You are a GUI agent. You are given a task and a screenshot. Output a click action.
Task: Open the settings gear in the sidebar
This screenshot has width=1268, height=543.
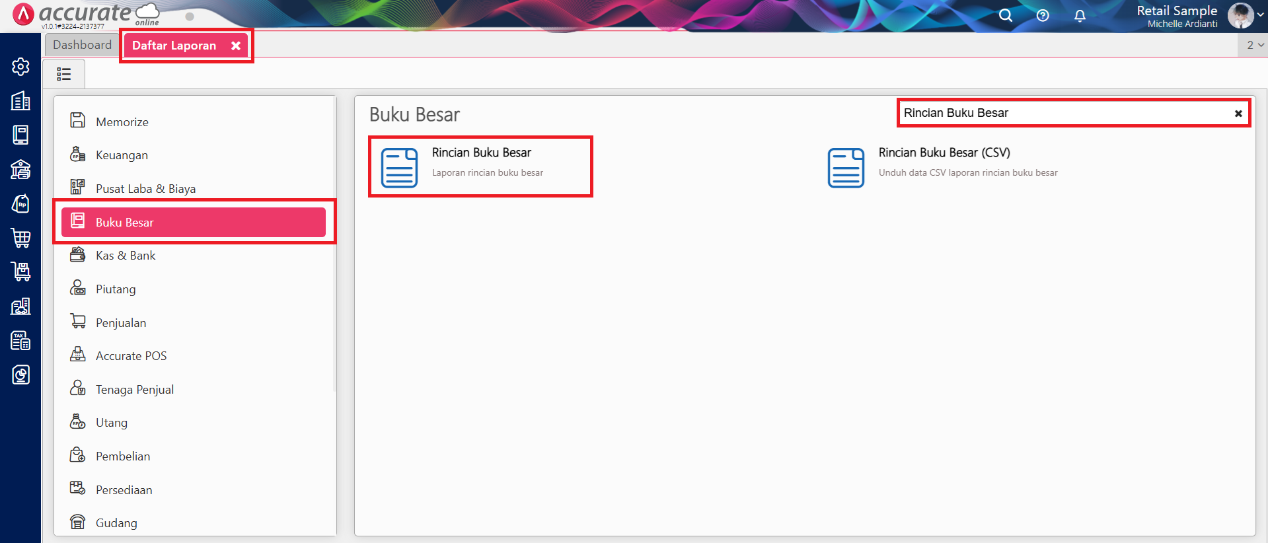(20, 67)
